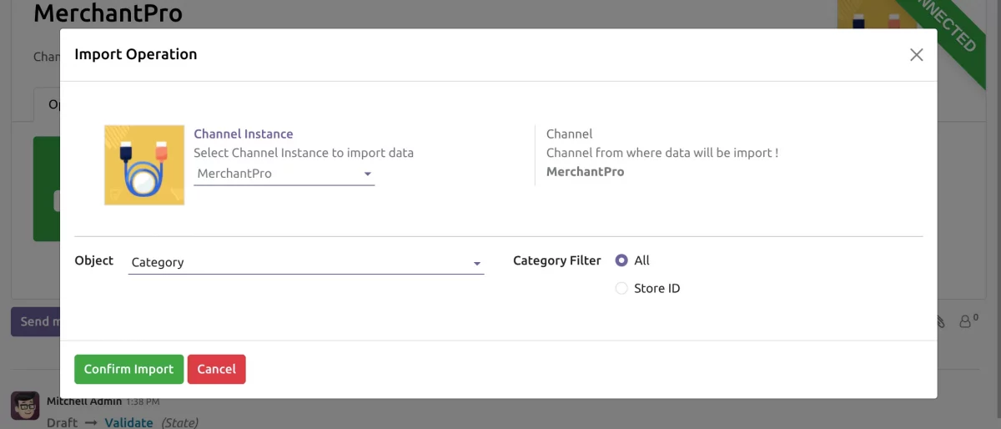Click Mitchell Admin's avatar picture
The width and height of the screenshot is (1001, 429).
[24, 406]
